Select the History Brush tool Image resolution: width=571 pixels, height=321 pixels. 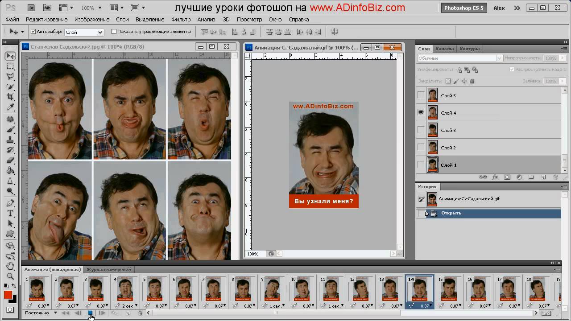coord(11,150)
